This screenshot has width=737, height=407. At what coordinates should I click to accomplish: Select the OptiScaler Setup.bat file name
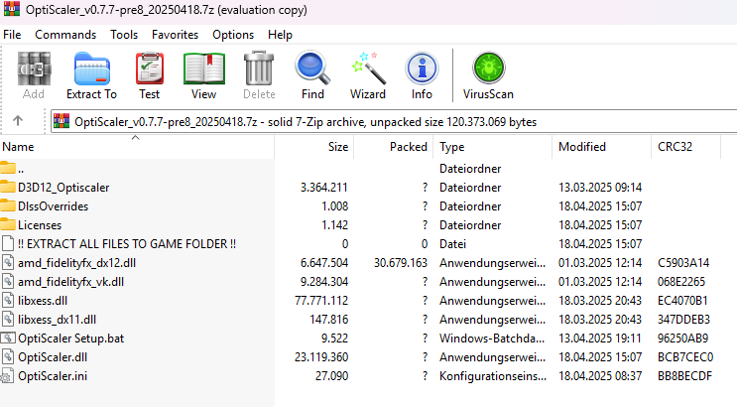click(x=71, y=338)
